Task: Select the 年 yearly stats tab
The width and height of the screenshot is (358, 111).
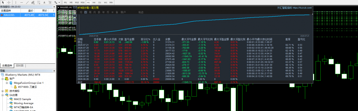Action: click(x=104, y=12)
